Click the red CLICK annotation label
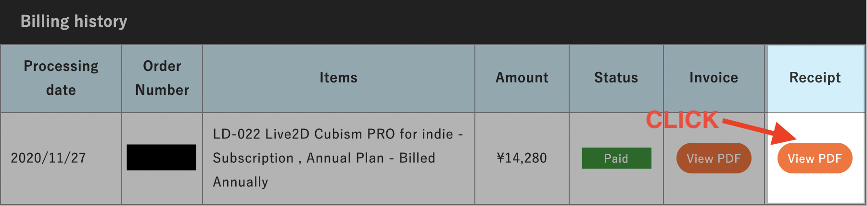Image resolution: width=867 pixels, height=206 pixels. click(x=682, y=120)
